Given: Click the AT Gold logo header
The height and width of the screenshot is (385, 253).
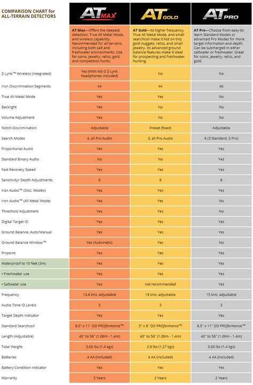Looking at the screenshot, I should tap(160, 13).
